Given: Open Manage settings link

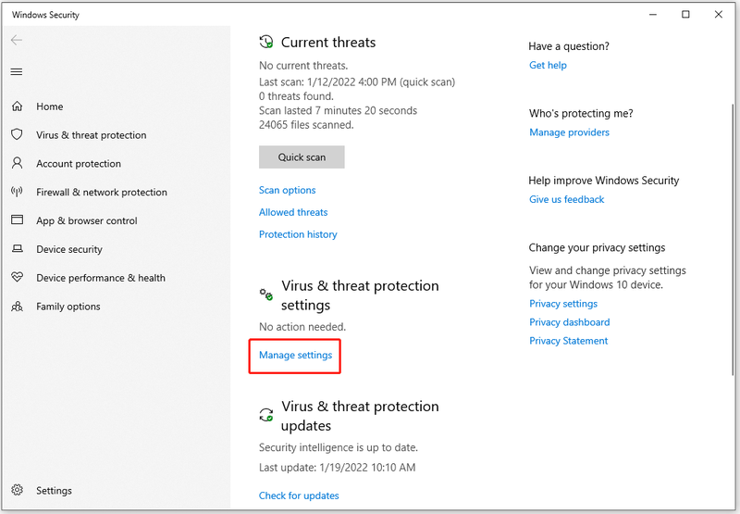Looking at the screenshot, I should tap(295, 356).
